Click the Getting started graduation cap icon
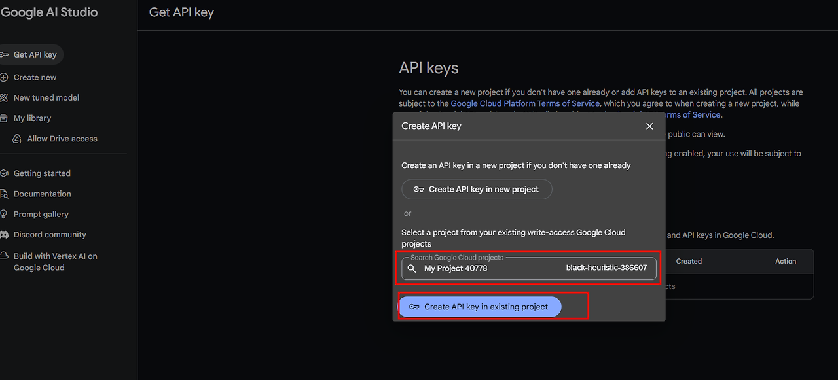 [x=4, y=173]
